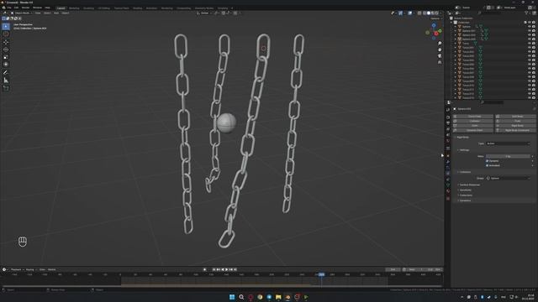Open the Scene properties tab
Screen dimensions: 538x302
[x=448, y=135]
